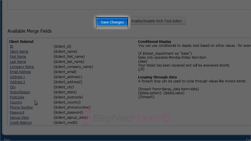Screen dimensions: 251x141
Task: Select the {$client_signup_date} variable text
Action: click(x=71, y=118)
